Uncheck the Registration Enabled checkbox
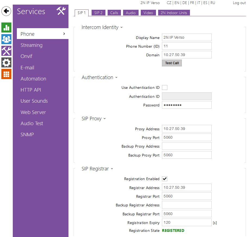This screenshot has height=237, width=247. pos(165,179)
